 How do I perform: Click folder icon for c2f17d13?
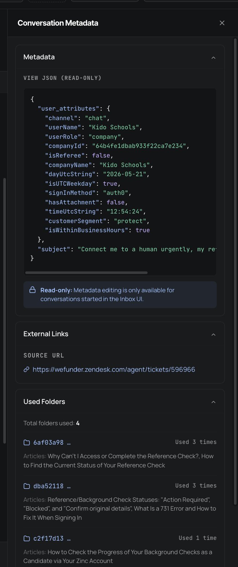point(27,538)
